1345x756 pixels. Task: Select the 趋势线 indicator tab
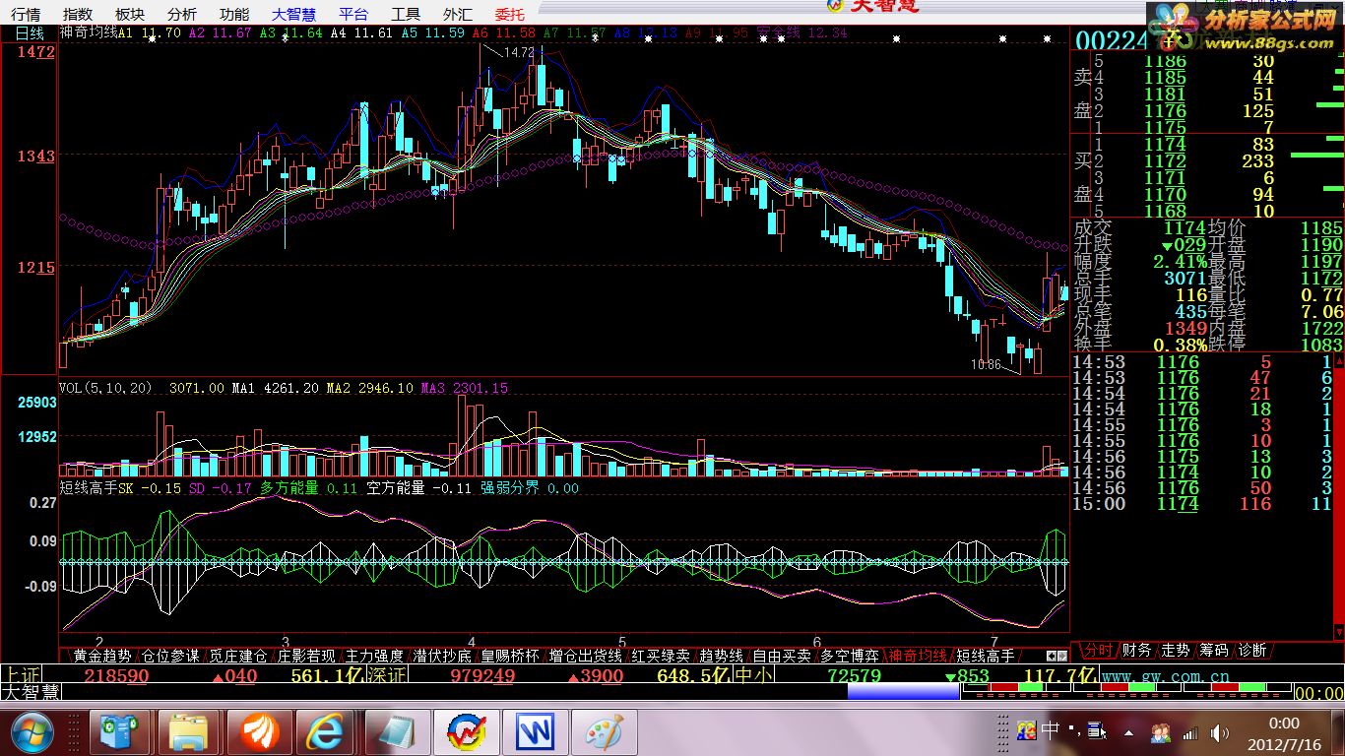[x=722, y=656]
